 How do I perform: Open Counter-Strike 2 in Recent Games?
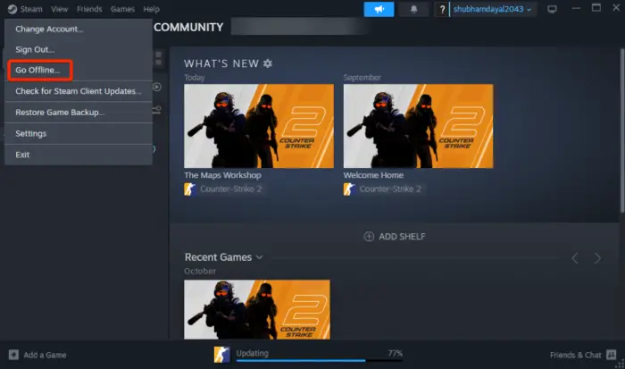point(257,309)
